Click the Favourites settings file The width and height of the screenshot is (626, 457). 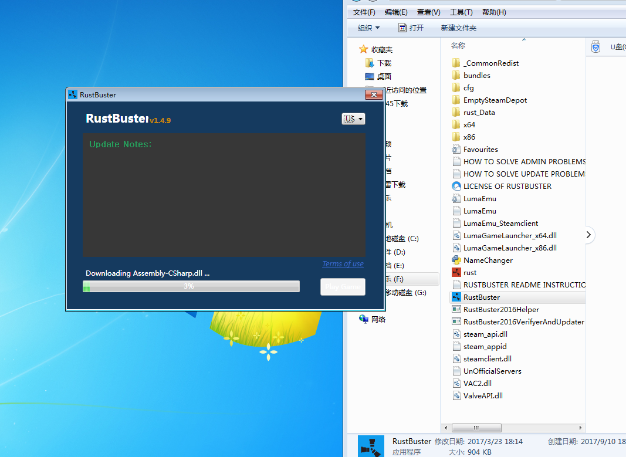coord(480,150)
